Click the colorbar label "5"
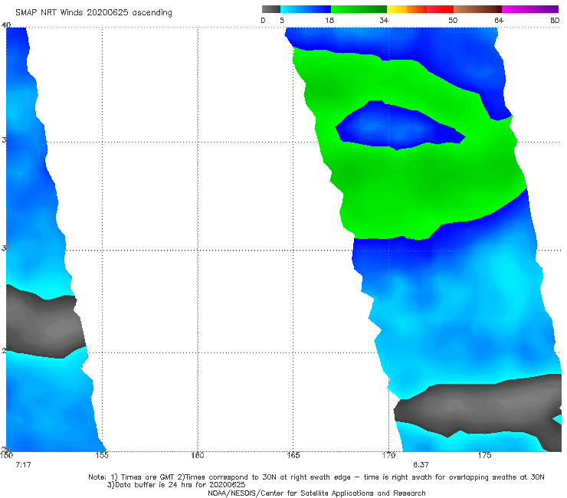567x498 pixels. (282, 21)
